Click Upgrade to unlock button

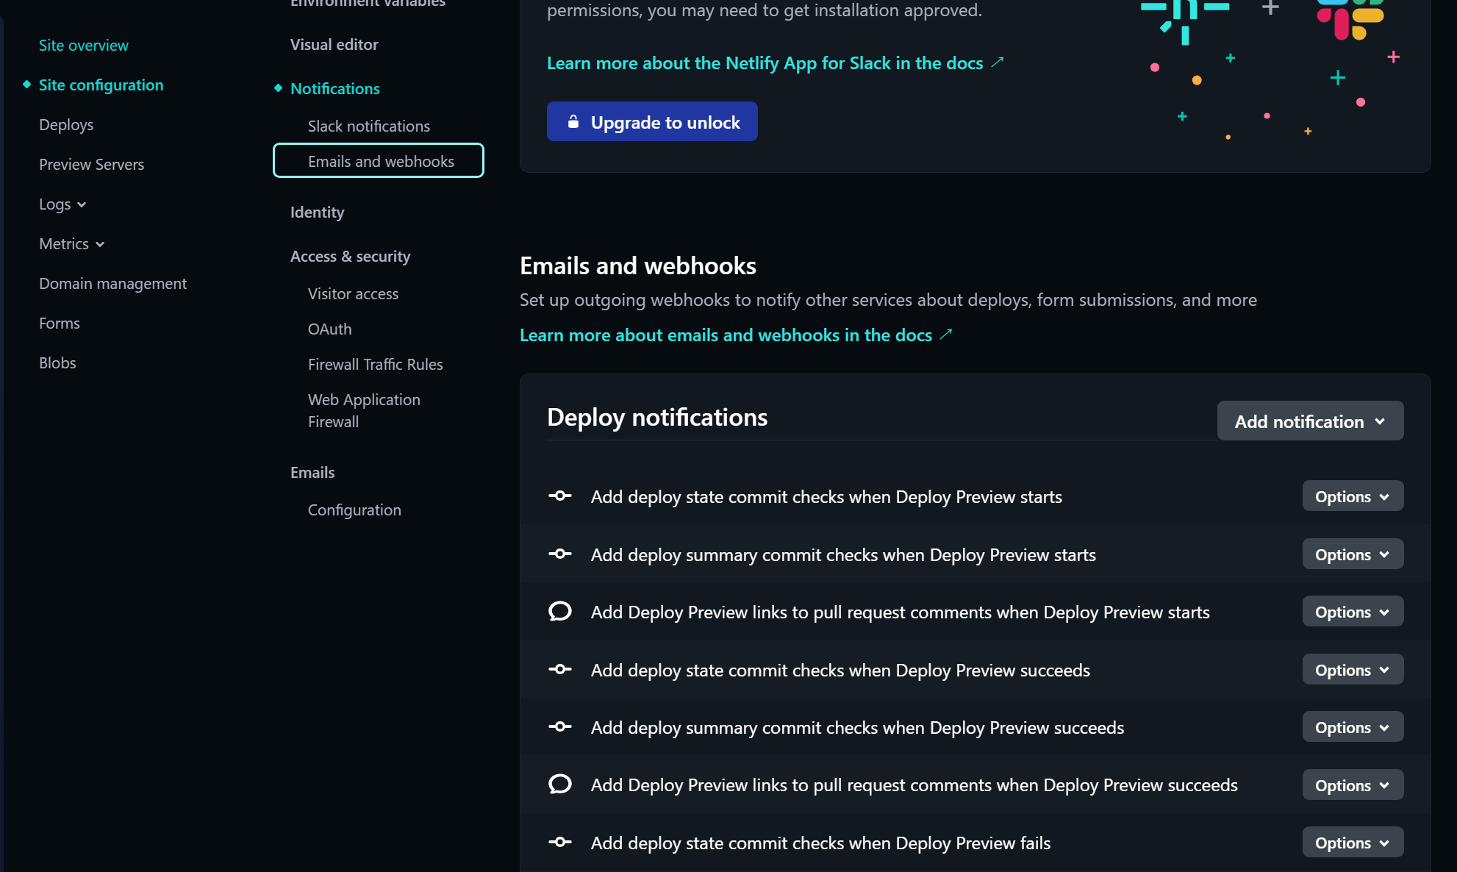[652, 121]
